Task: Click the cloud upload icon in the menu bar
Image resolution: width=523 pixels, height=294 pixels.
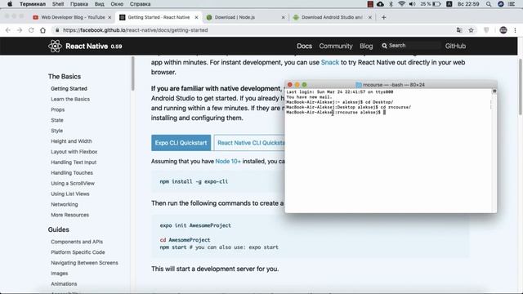Action: click(380, 4)
